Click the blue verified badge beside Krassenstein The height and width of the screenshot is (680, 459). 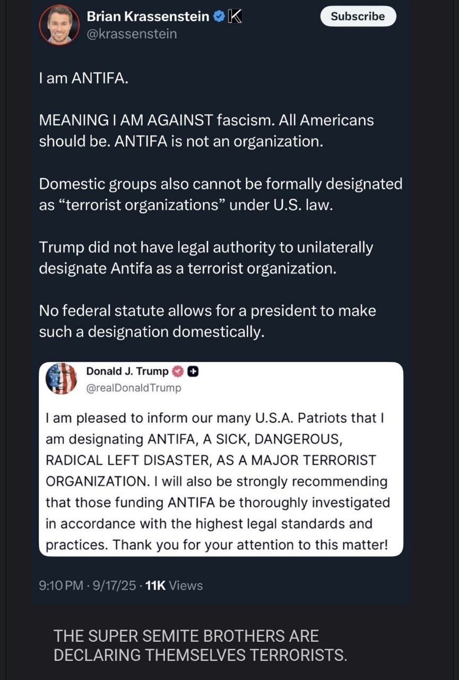(x=219, y=16)
